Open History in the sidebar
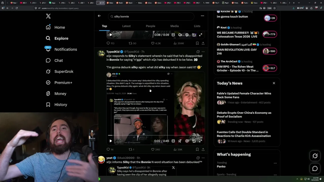The image size is (324, 182). click(56, 105)
